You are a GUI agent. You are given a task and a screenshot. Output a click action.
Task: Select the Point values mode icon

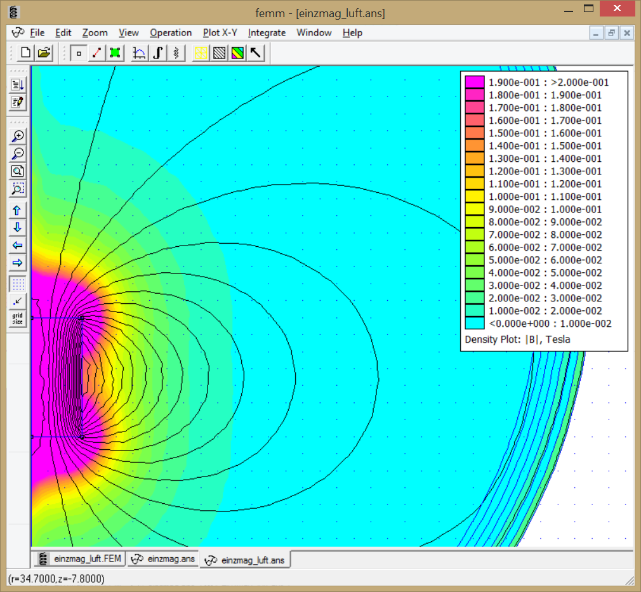point(79,53)
